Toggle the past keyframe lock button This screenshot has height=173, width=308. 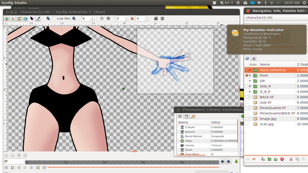point(222,161)
